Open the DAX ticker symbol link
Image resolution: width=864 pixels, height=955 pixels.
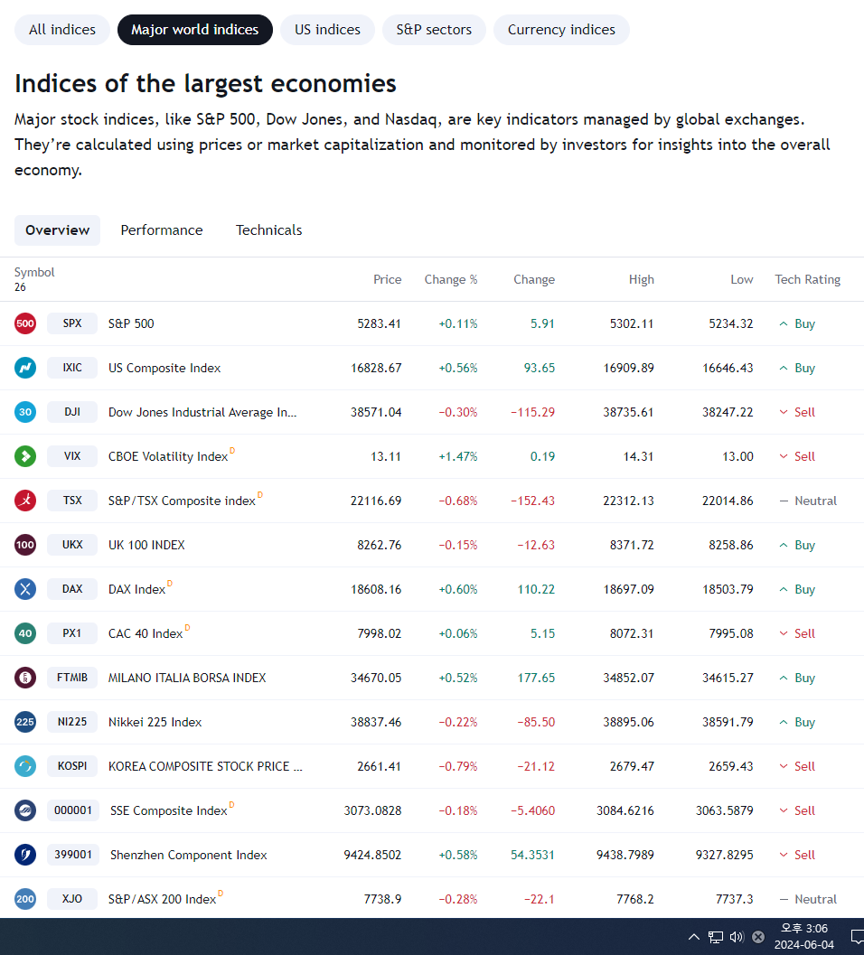72,589
